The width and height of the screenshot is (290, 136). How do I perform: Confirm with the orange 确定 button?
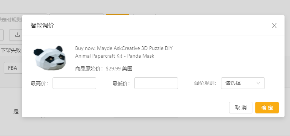coord(267,108)
